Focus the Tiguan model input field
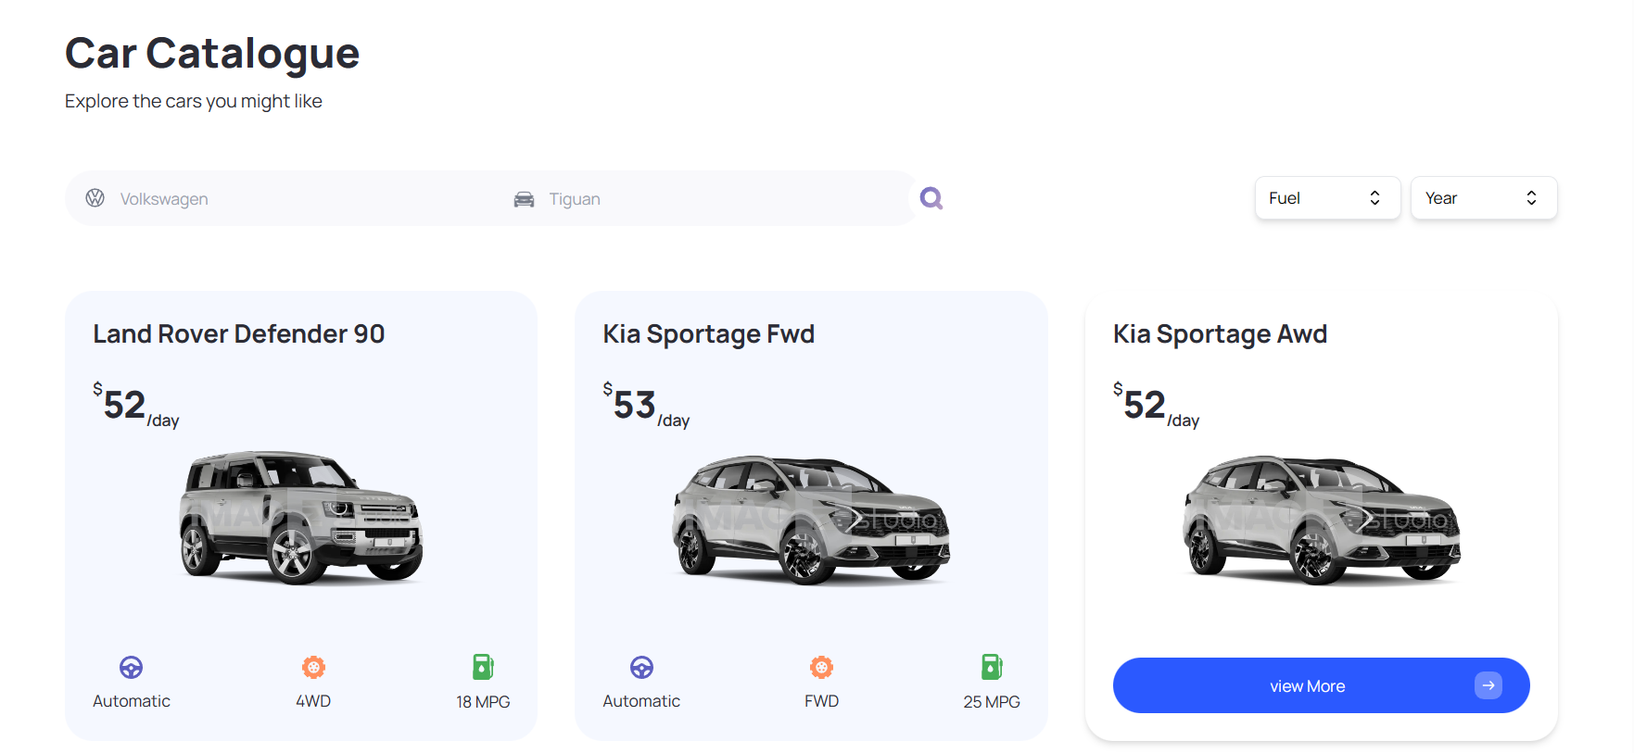This screenshot has width=1634, height=753. 723,199
